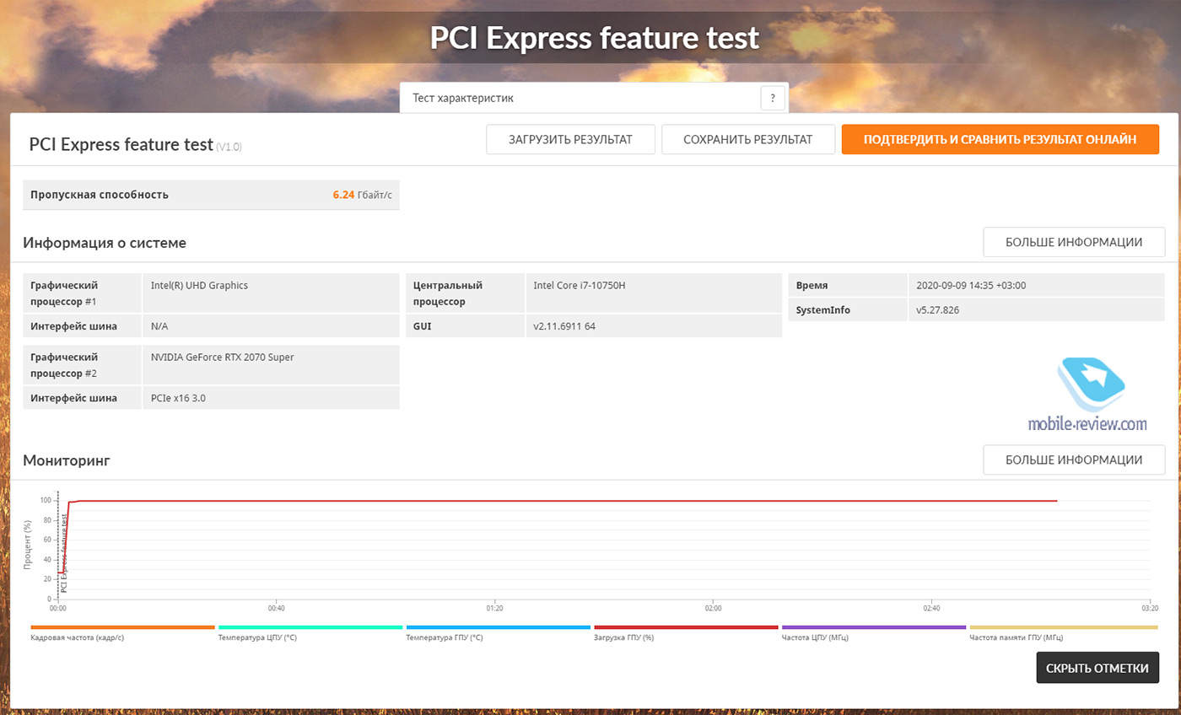Click the 6.24 Гбайт/с bandwidth value
1181x715 pixels.
pyautogui.click(x=362, y=195)
